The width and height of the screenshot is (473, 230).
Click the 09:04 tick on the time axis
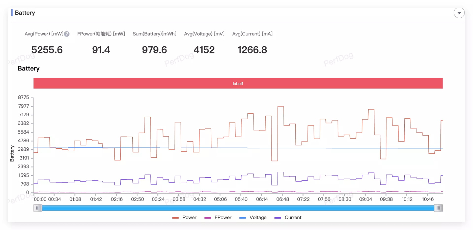pos(366,199)
